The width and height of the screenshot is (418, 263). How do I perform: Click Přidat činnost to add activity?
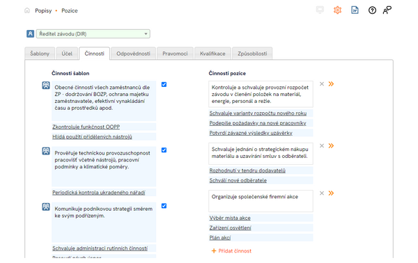pos(231,250)
